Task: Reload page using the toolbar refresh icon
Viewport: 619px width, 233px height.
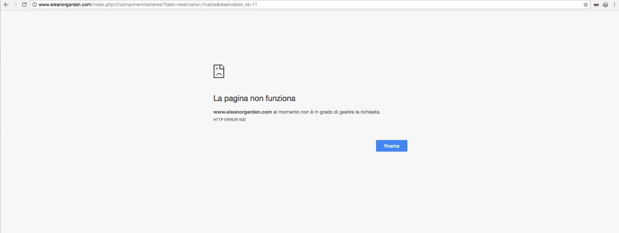Action: 24,5
